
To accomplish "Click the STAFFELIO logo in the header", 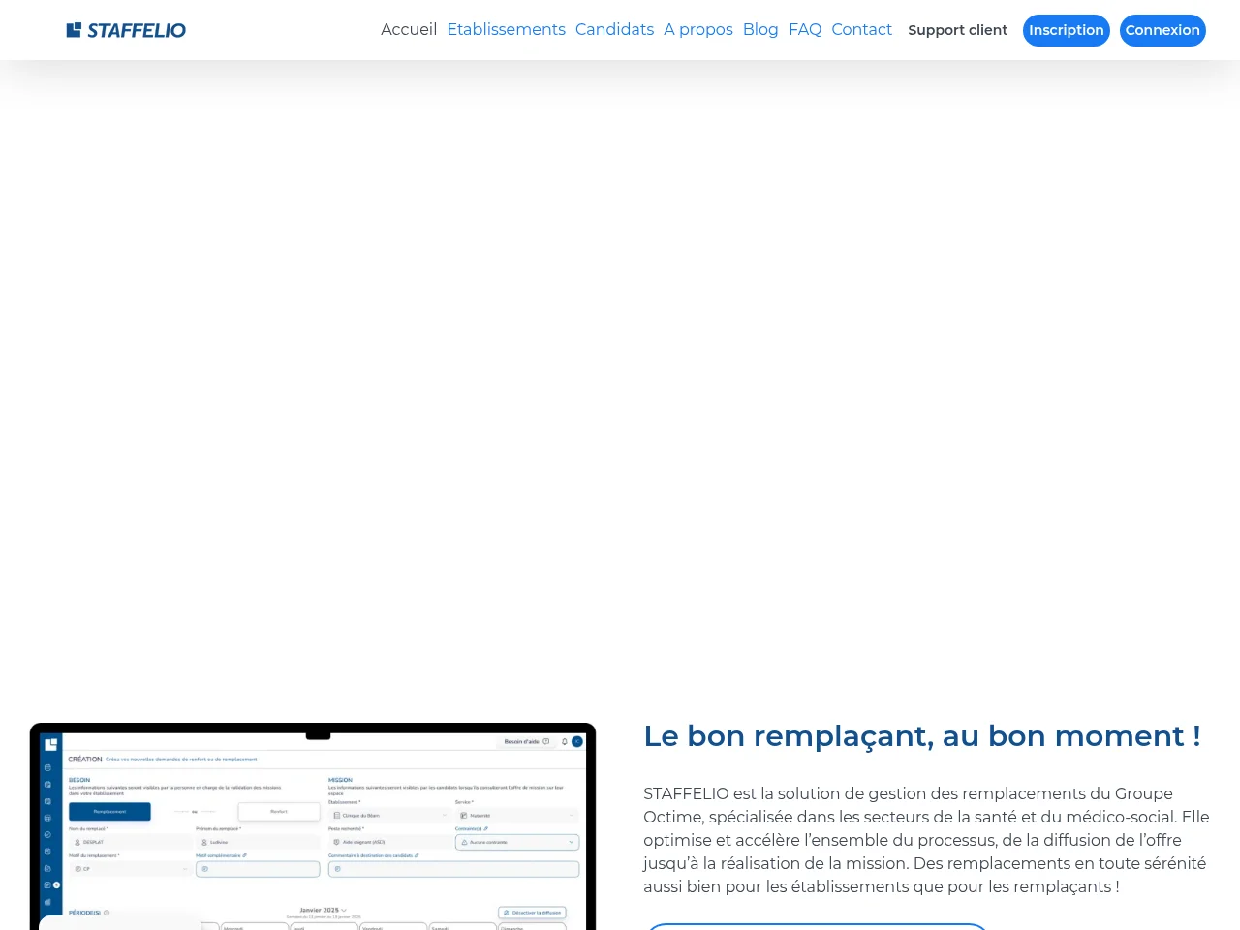I will 126,30.
